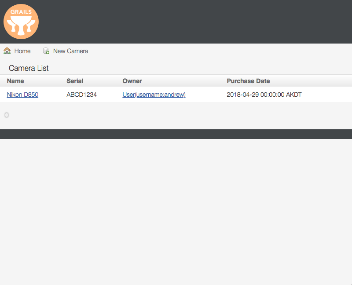Open the New Camera menu link
This screenshot has width=352, height=285.
(70, 51)
